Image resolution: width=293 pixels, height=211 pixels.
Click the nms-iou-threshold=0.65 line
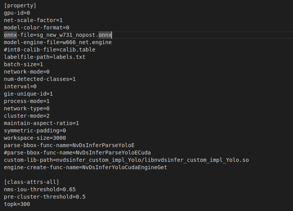click(40, 189)
